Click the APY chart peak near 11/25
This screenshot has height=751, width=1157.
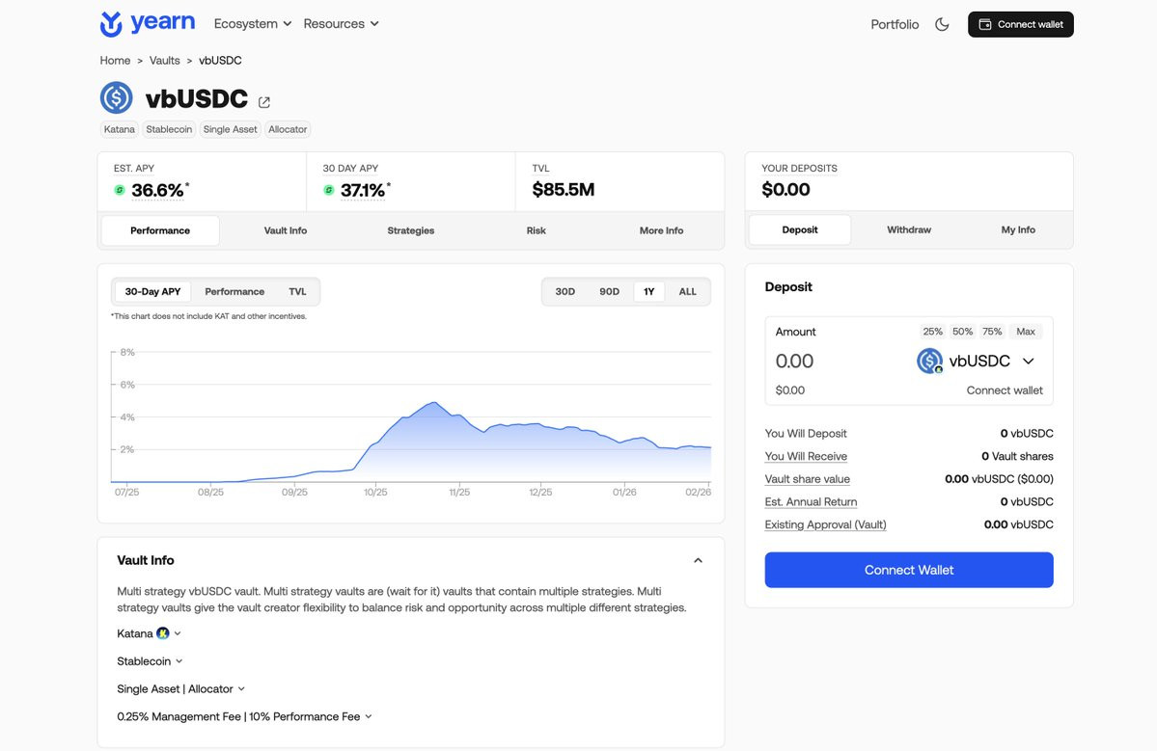tap(434, 402)
